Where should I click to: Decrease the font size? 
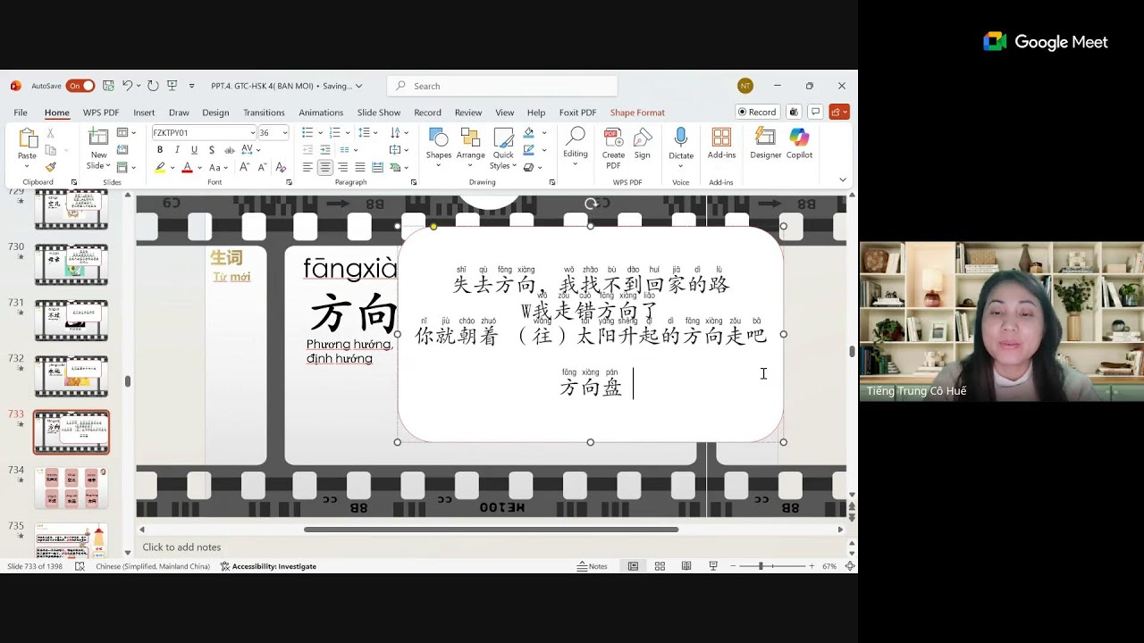click(x=262, y=167)
